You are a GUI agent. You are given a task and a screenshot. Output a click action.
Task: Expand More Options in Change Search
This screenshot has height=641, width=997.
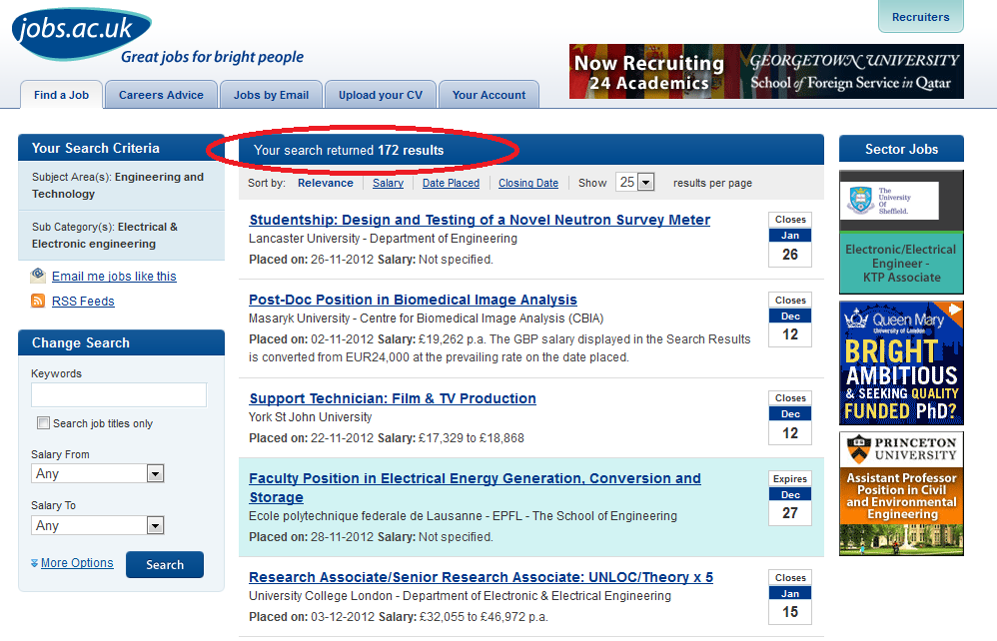77,563
